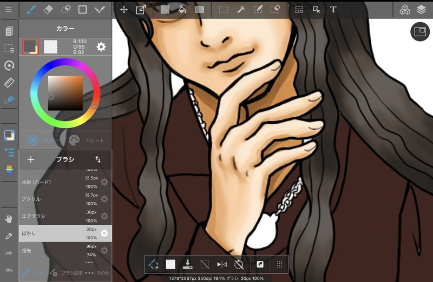Select the Text tool
Image resolution: width=433 pixels, height=282 pixels.
pyautogui.click(x=333, y=10)
